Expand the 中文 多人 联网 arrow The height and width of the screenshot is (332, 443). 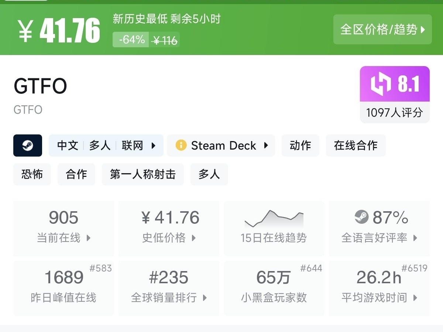click(x=154, y=146)
